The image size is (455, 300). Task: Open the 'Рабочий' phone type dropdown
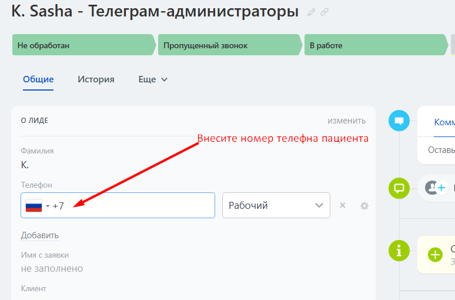pyautogui.click(x=276, y=205)
